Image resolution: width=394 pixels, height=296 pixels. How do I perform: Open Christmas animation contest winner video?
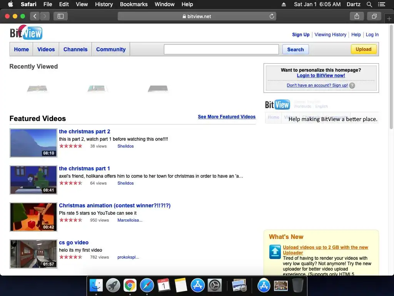(115, 205)
